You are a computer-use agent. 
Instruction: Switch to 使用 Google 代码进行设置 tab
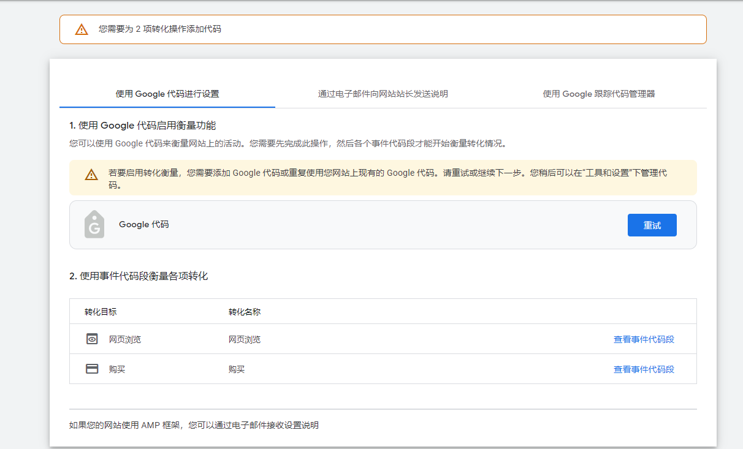(x=167, y=94)
